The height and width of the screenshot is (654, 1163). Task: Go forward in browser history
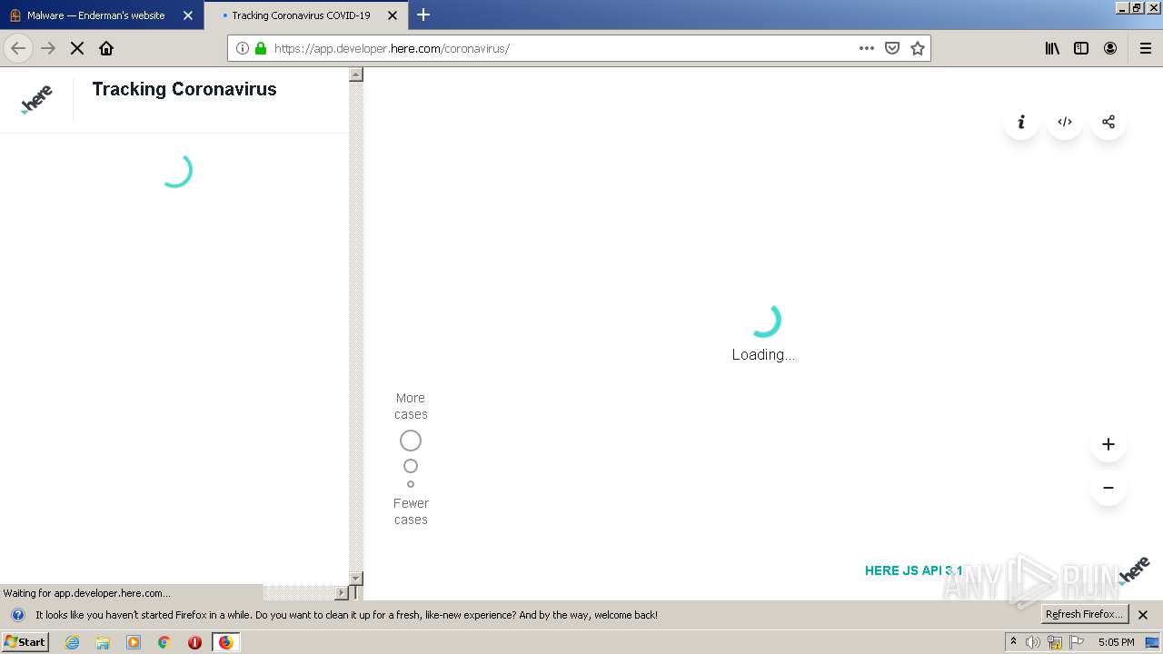[48, 48]
